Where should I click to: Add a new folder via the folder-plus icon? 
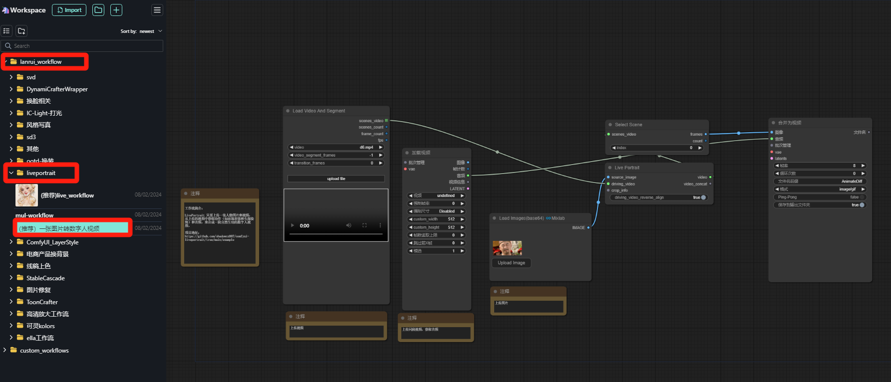[21, 31]
